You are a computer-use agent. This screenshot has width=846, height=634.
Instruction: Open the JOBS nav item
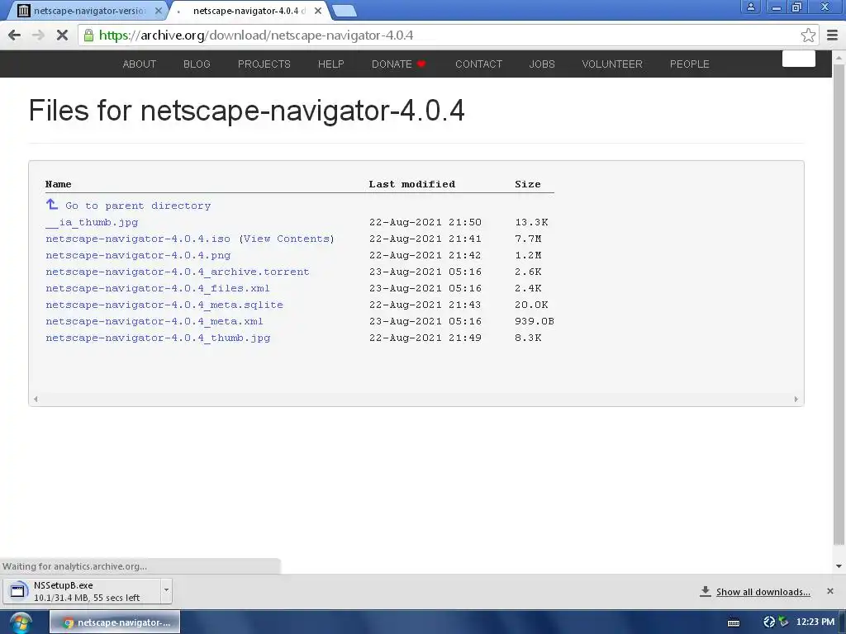542,64
